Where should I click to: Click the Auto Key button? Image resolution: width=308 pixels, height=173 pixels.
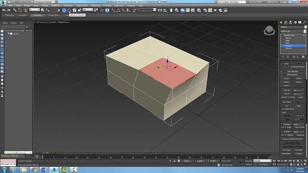pyautogui.click(x=248, y=161)
